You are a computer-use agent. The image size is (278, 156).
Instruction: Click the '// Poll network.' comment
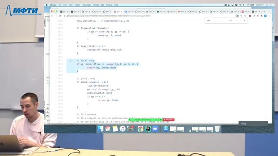(x=87, y=114)
